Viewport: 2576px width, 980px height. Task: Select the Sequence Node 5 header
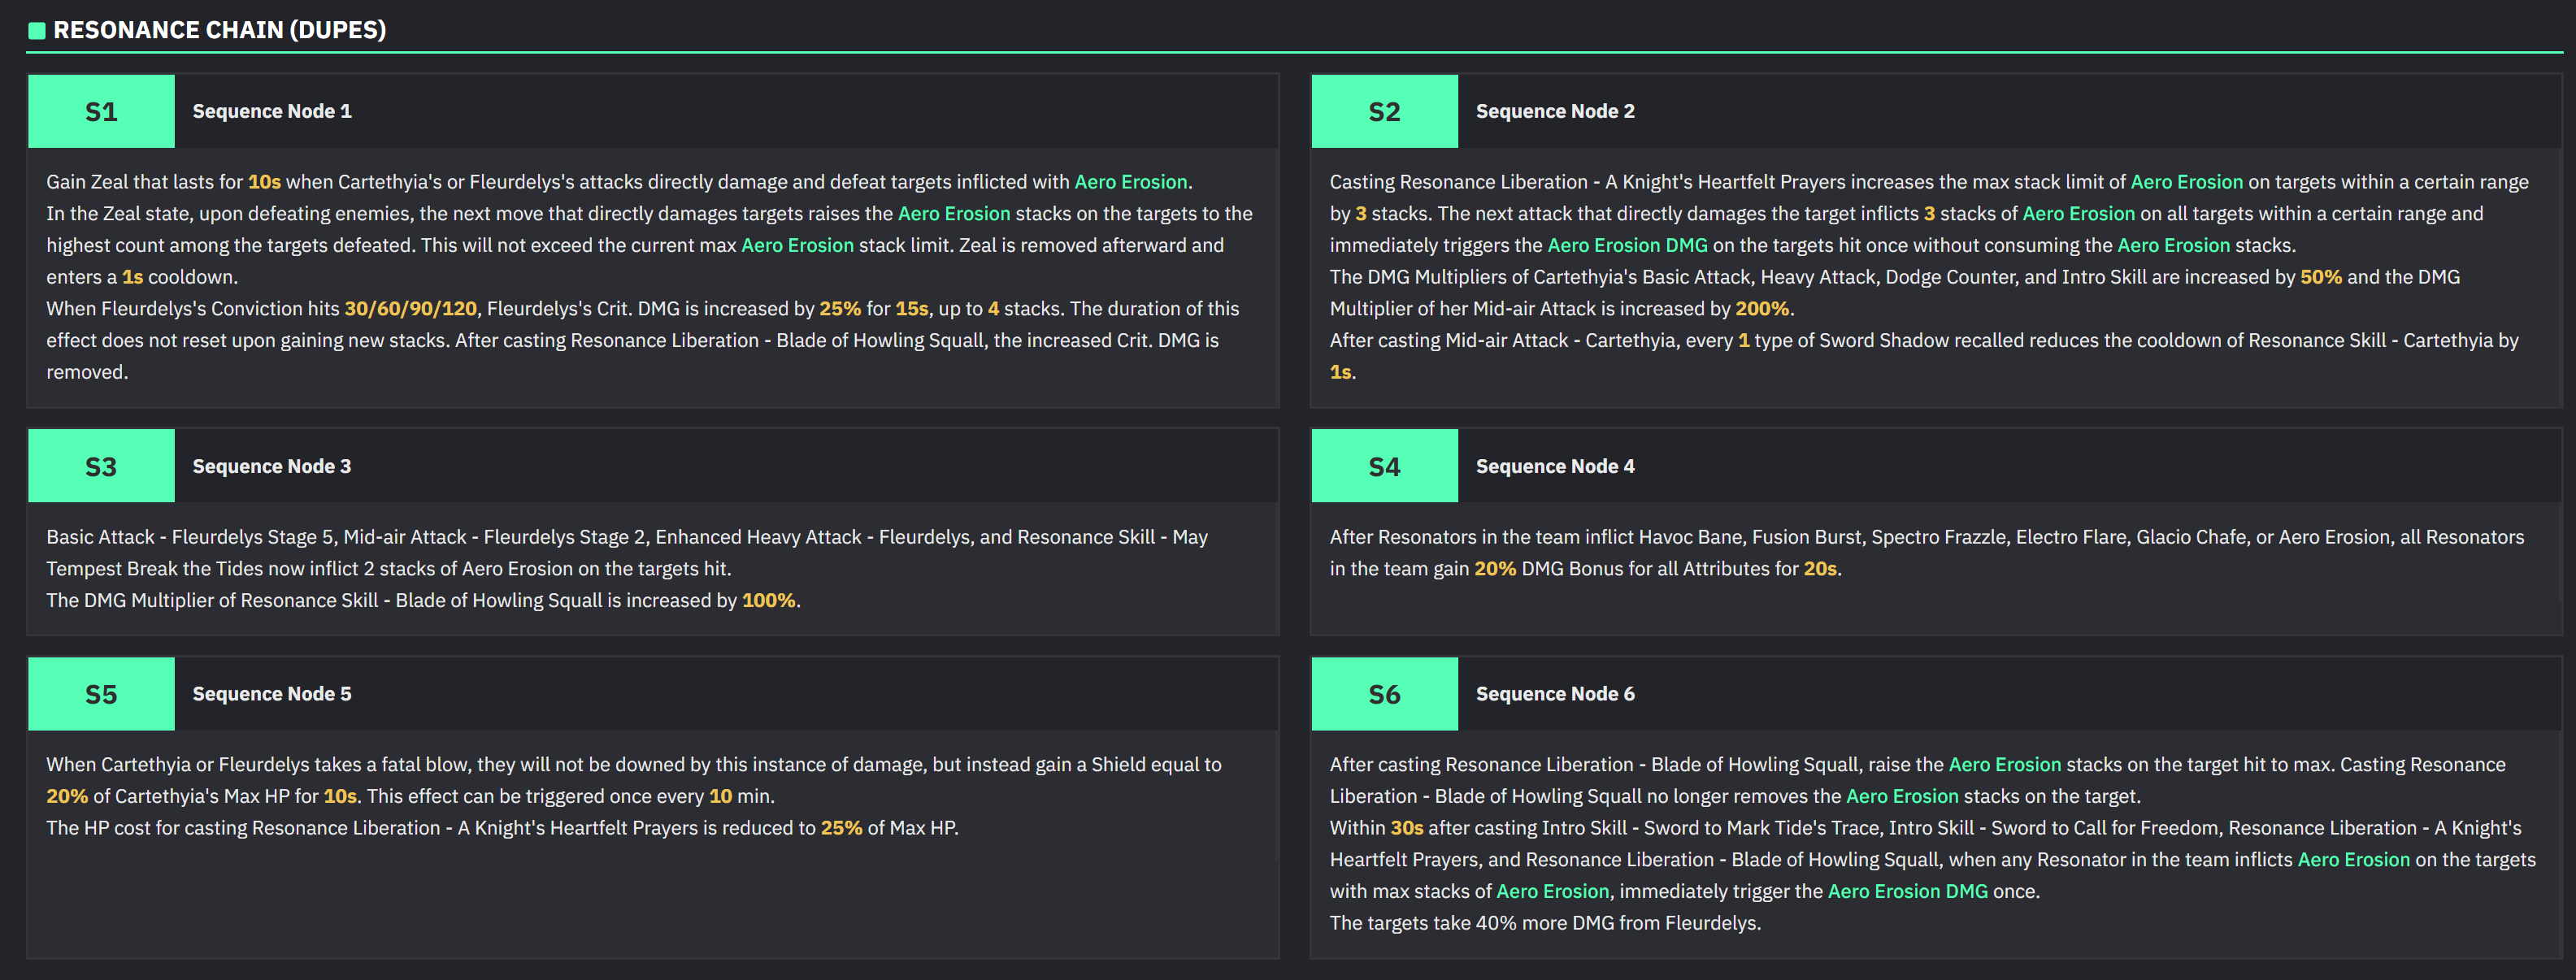coord(271,694)
